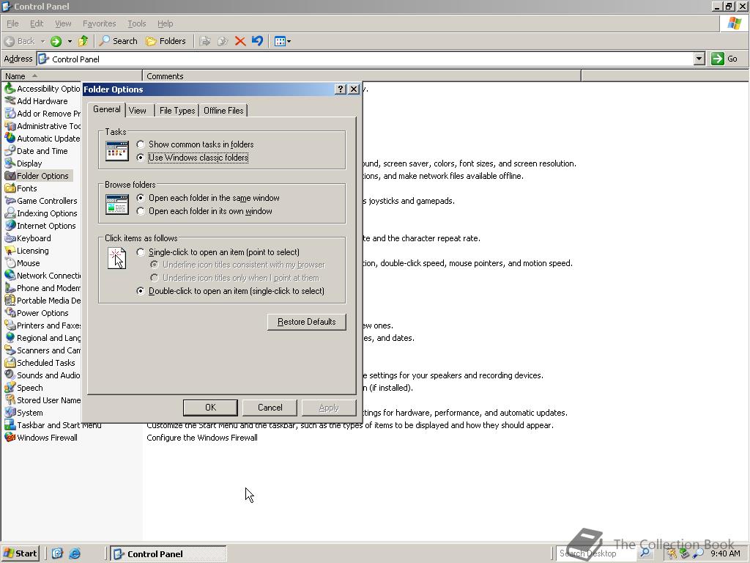This screenshot has height=563, width=750.
Task: Click the Comments column header
Action: (x=362, y=76)
